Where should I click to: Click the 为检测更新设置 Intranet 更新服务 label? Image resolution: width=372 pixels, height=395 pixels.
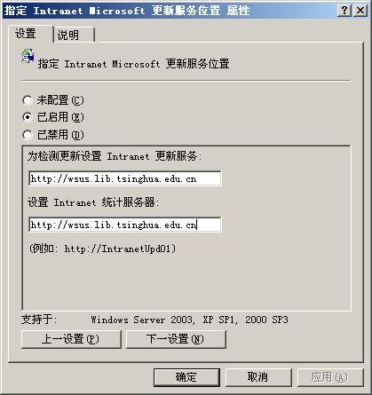coord(115,156)
